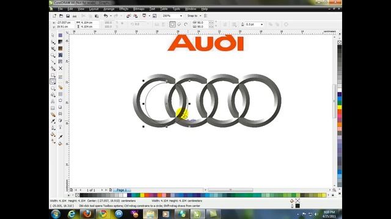Pick the yellow swatch in bottom palette
The width and height of the screenshot is (391, 219).
[x=142, y=195]
